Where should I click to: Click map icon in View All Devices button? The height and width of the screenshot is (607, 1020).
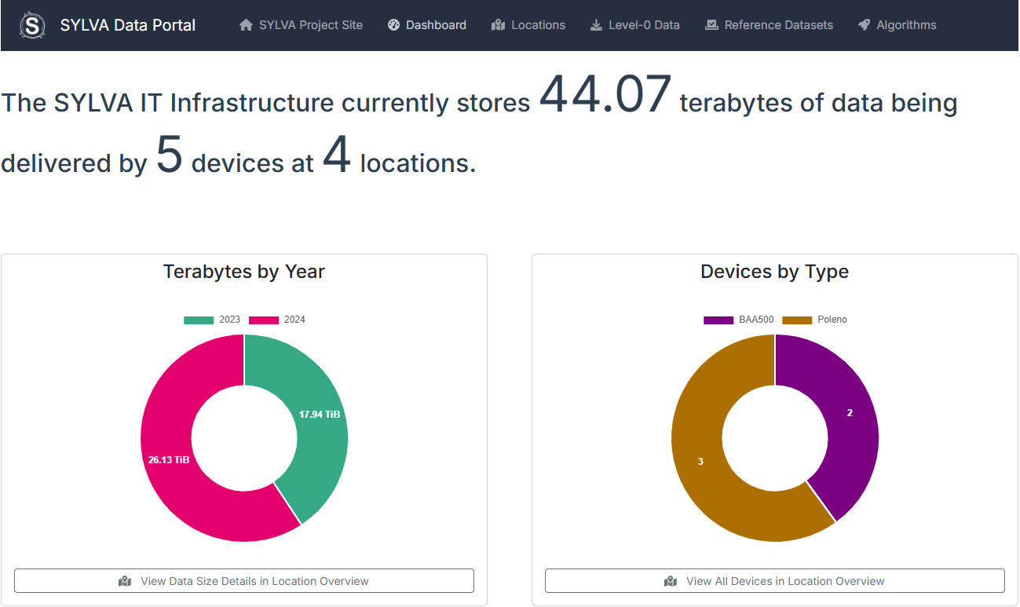[671, 581]
